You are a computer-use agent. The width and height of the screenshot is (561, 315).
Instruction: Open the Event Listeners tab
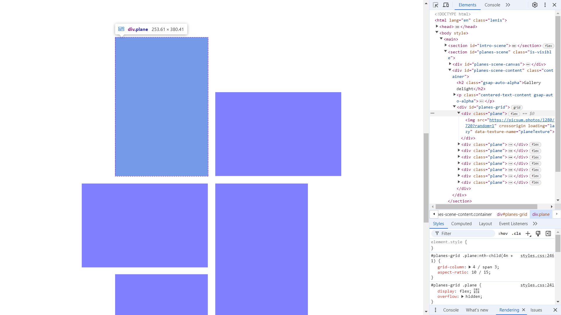[513, 224]
